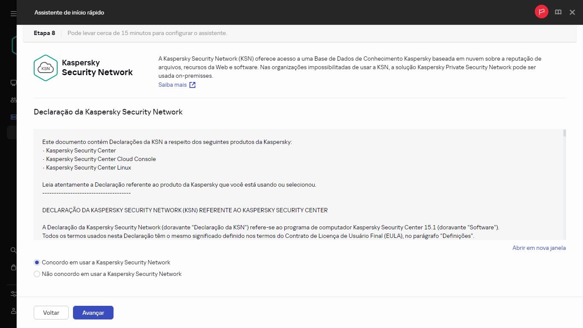Open the Marketplace bag icon
This screenshot has height=328, width=583.
coord(13,267)
